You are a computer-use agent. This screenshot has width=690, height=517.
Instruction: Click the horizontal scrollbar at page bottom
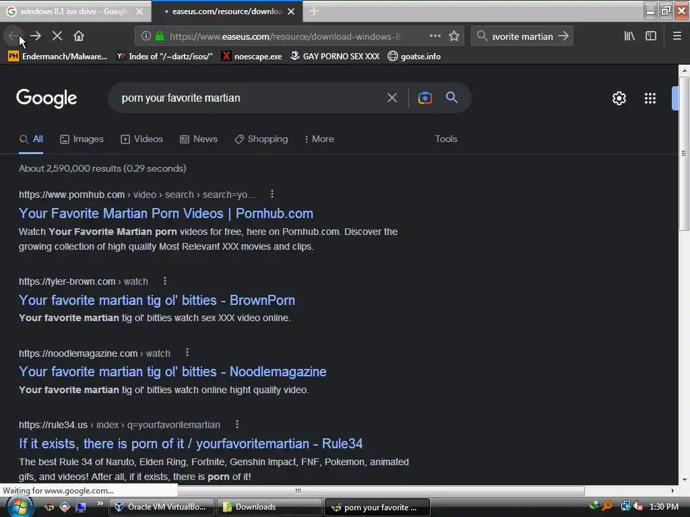pos(299,491)
